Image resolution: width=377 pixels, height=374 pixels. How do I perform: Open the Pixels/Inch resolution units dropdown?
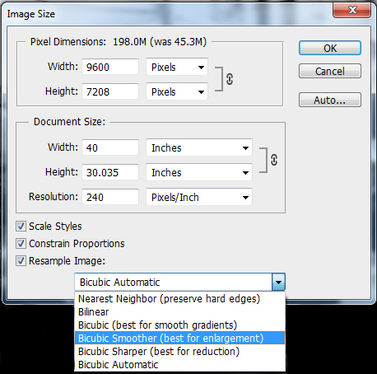[x=199, y=197]
